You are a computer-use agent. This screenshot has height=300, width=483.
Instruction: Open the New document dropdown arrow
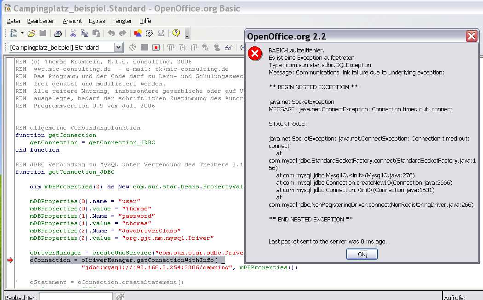[22, 33]
